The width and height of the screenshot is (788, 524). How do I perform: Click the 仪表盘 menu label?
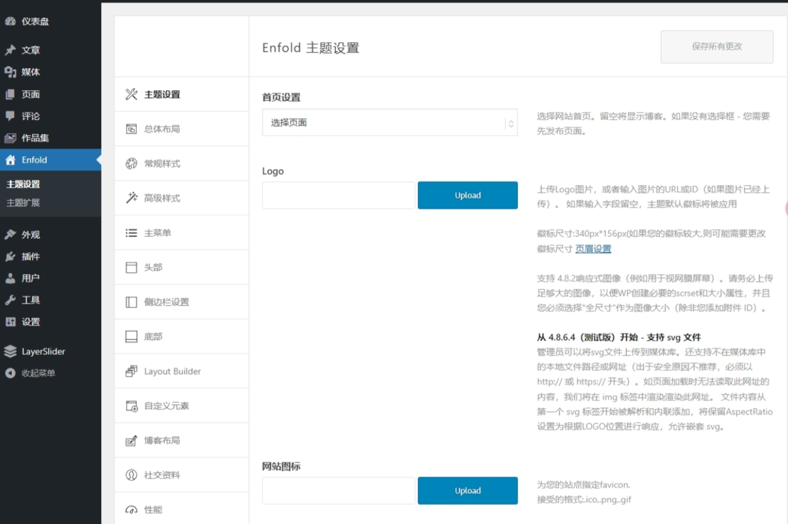coord(35,22)
